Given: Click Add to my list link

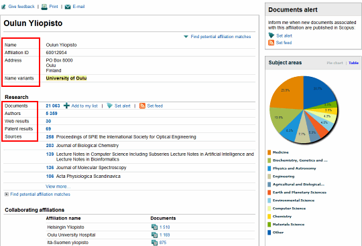Looking at the screenshot, I should click(x=84, y=106).
